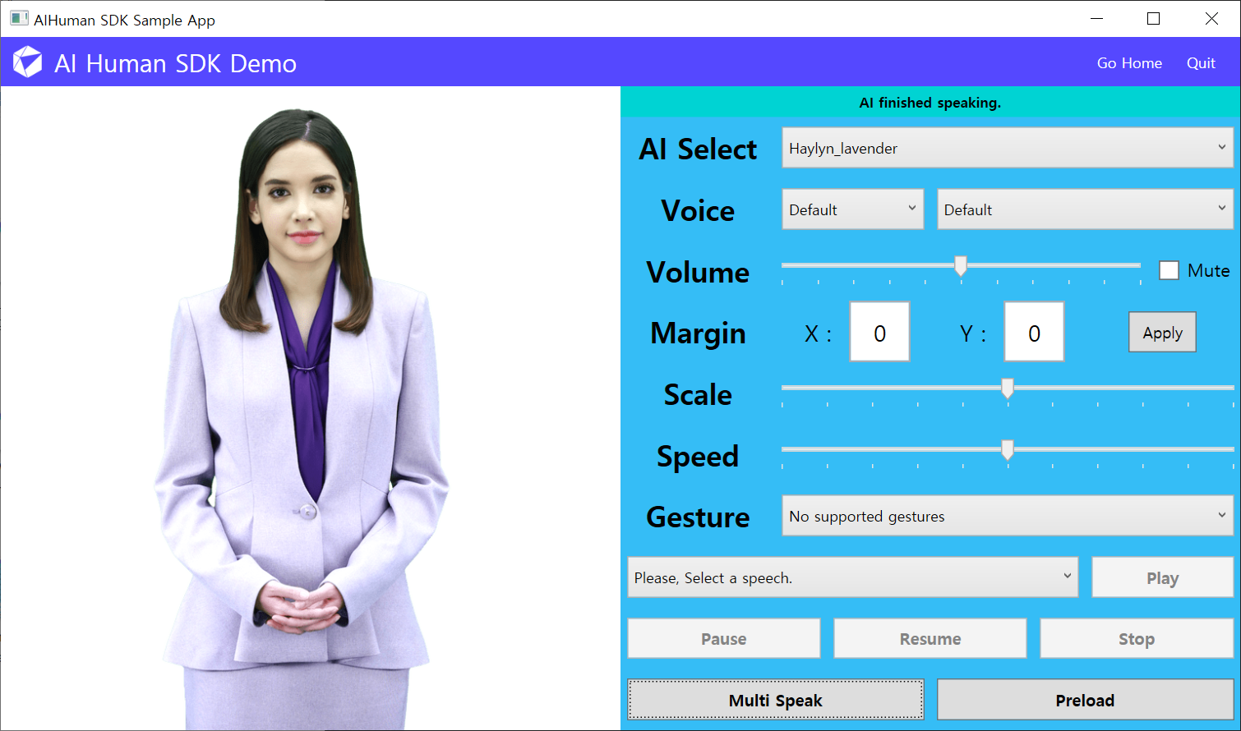Open the second, wider Voice dropdown

[x=1085, y=209]
